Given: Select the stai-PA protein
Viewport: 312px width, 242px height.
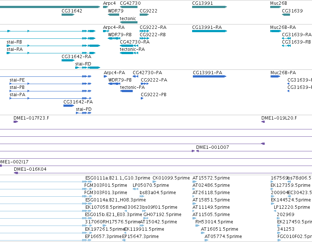Looking at the screenshot, I should click(x=50, y=98).
